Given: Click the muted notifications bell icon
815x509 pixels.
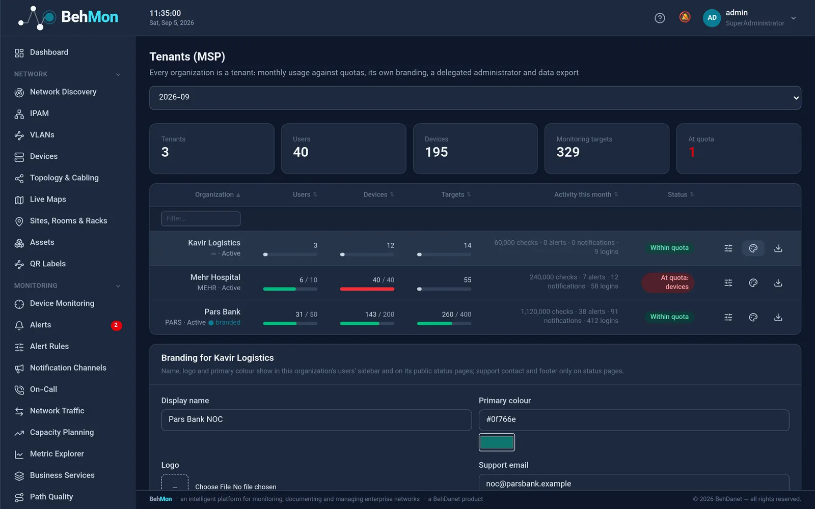Looking at the screenshot, I should click(x=685, y=17).
